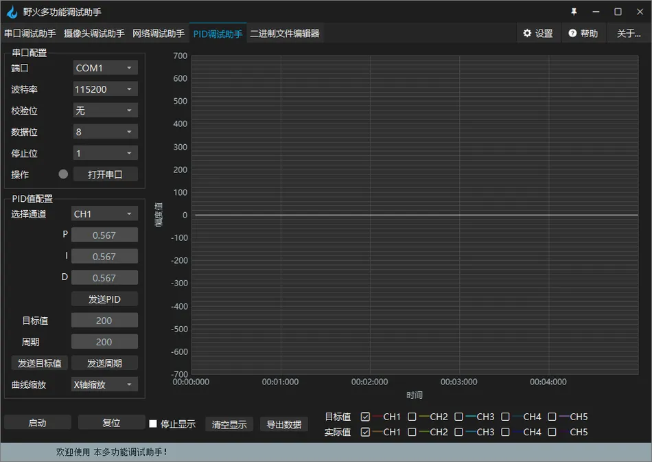The image size is (652, 462).
Task: Open the 关于 menu item
Action: [x=628, y=33]
